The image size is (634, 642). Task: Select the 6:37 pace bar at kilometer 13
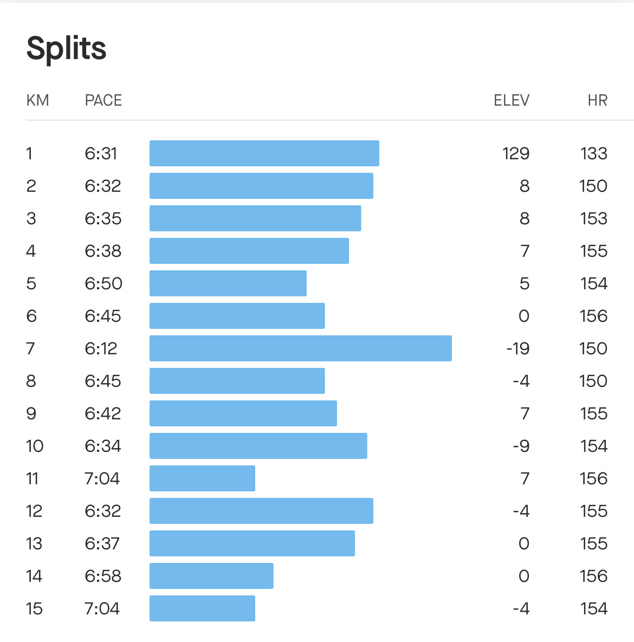[x=253, y=543]
